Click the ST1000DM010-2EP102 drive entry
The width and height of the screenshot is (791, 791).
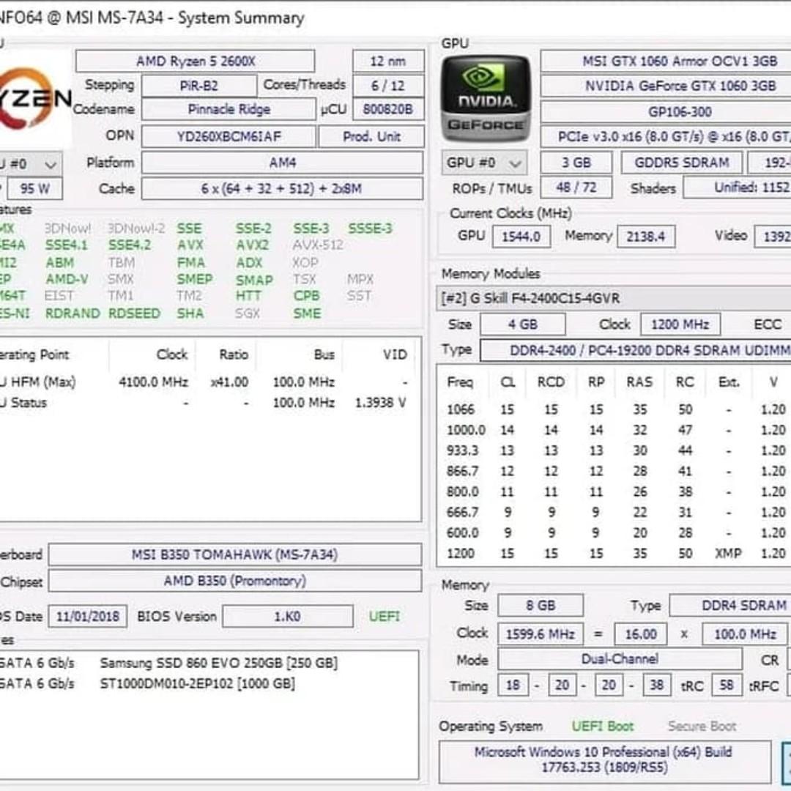tap(197, 684)
